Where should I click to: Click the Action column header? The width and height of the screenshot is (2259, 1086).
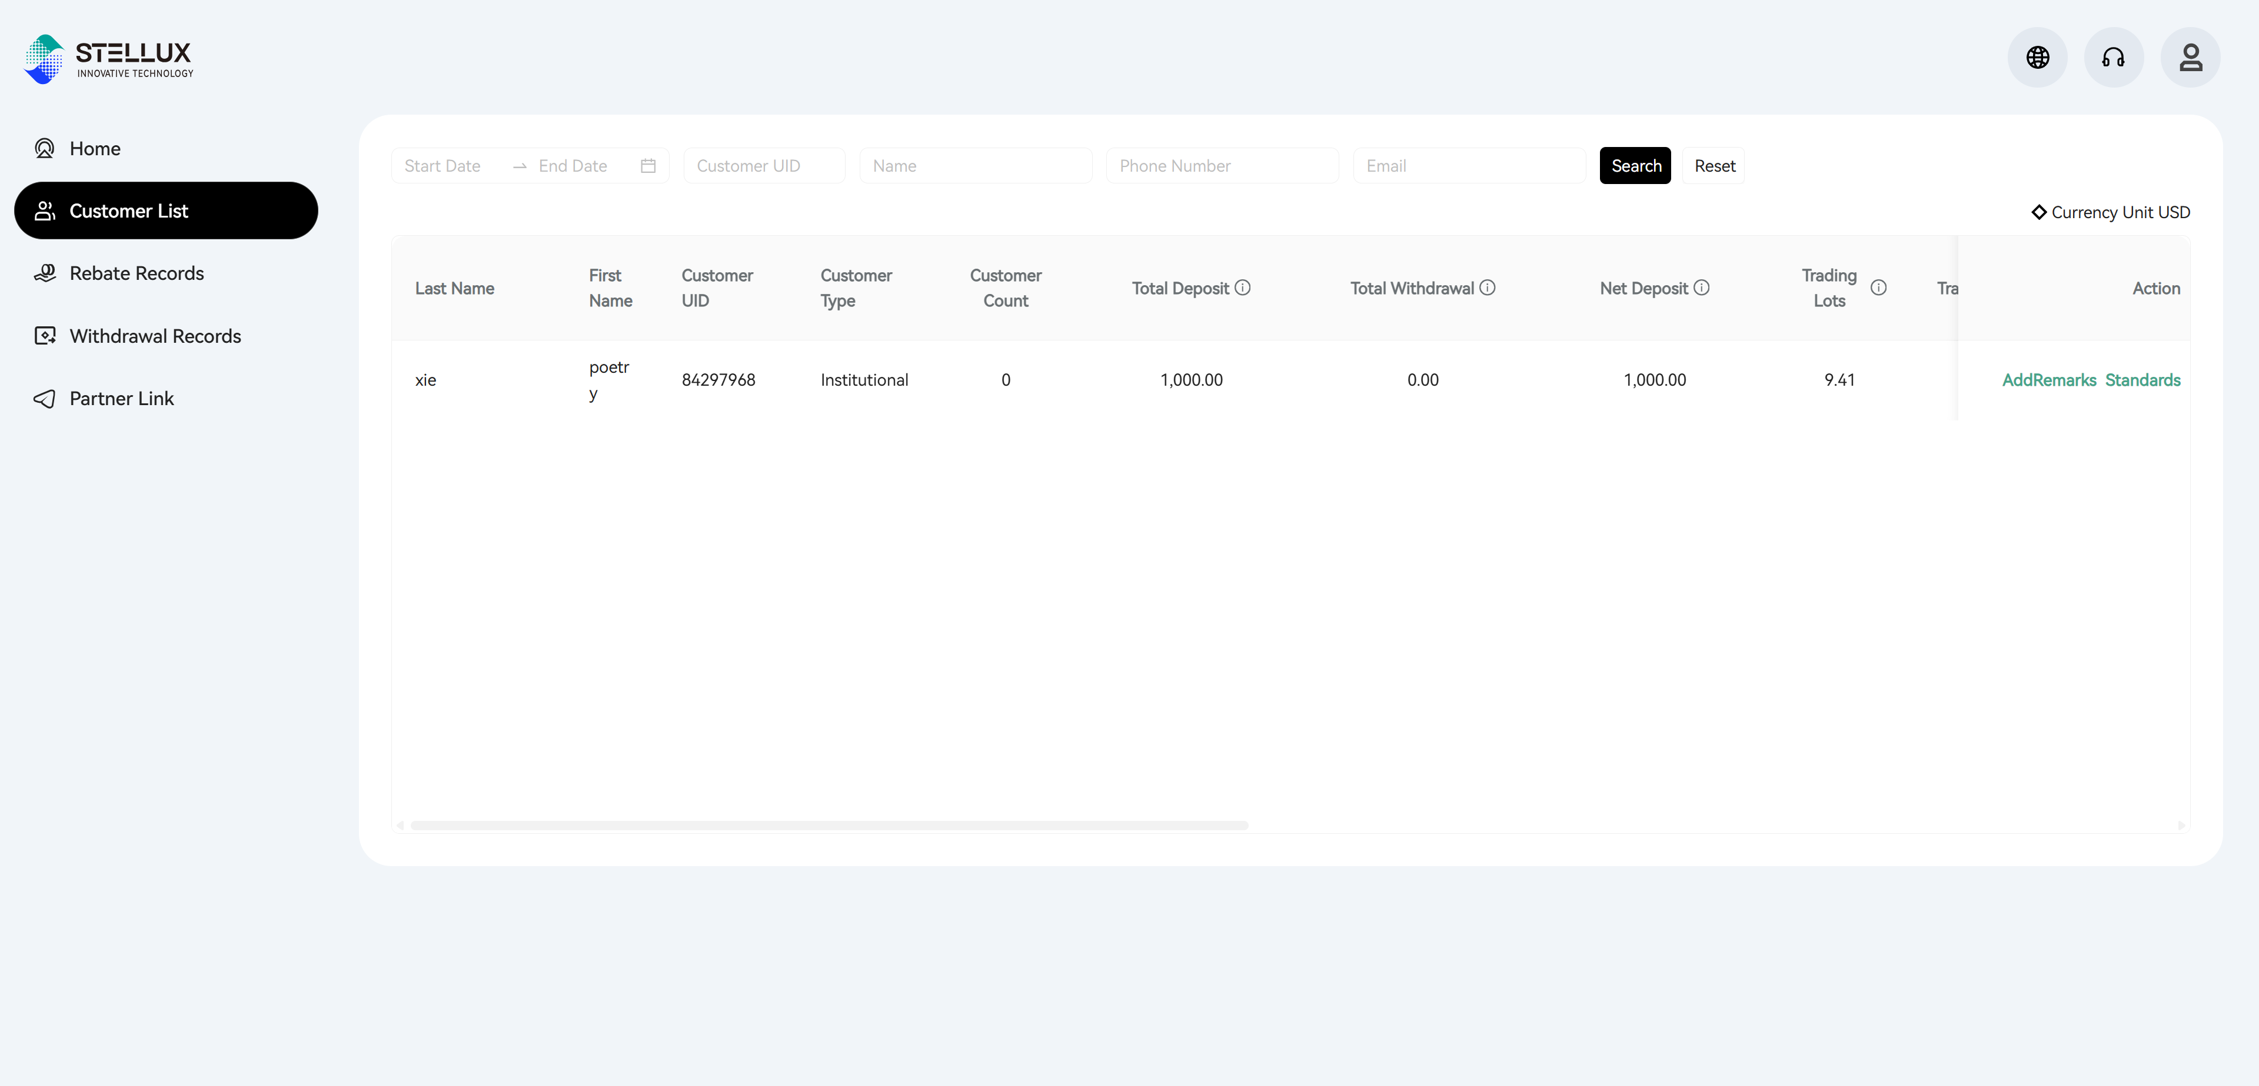2155,288
